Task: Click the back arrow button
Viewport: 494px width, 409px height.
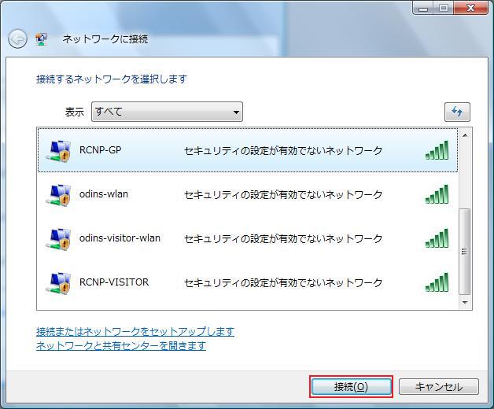Action: [x=17, y=39]
